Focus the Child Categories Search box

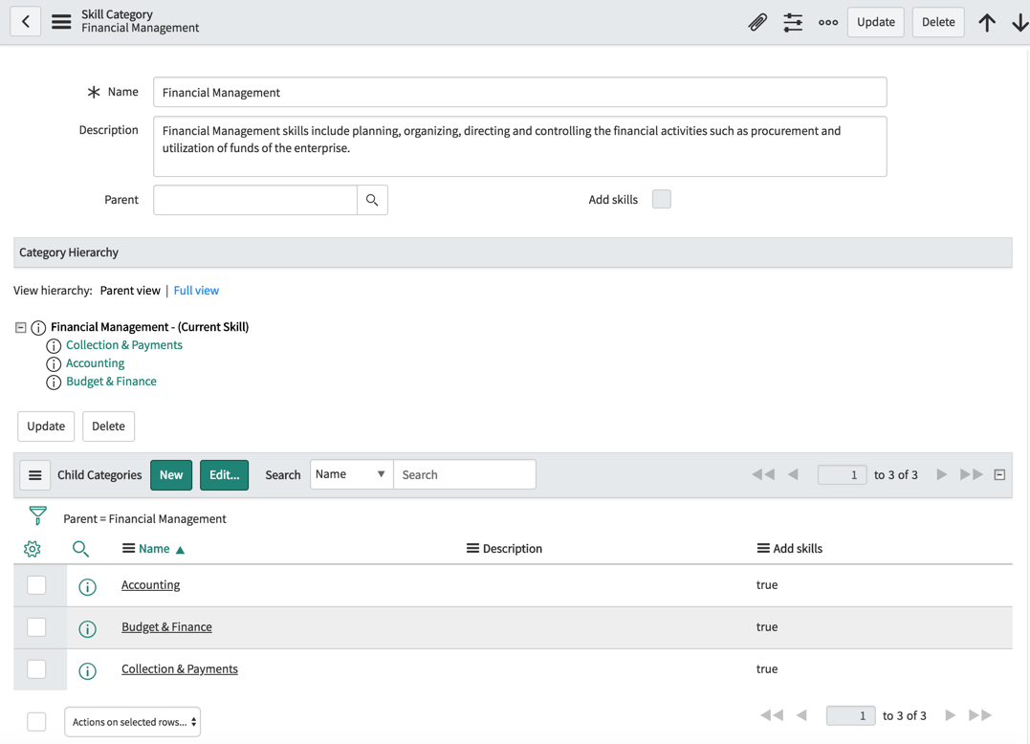tap(465, 474)
